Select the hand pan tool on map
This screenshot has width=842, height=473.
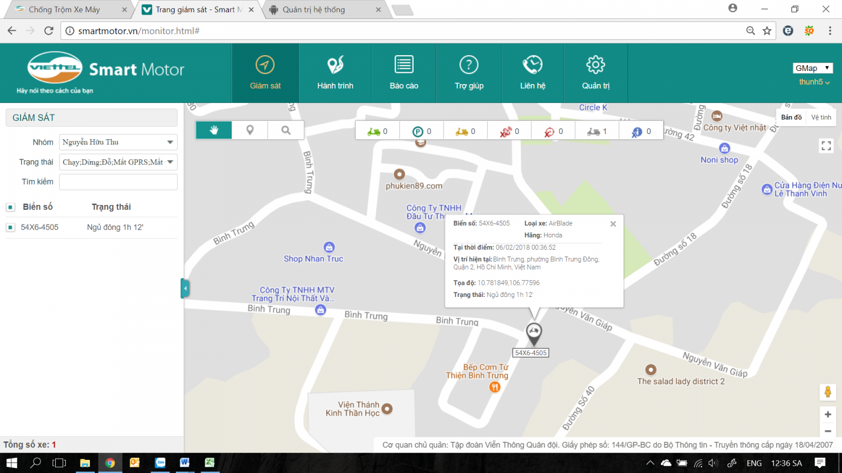[x=214, y=130]
